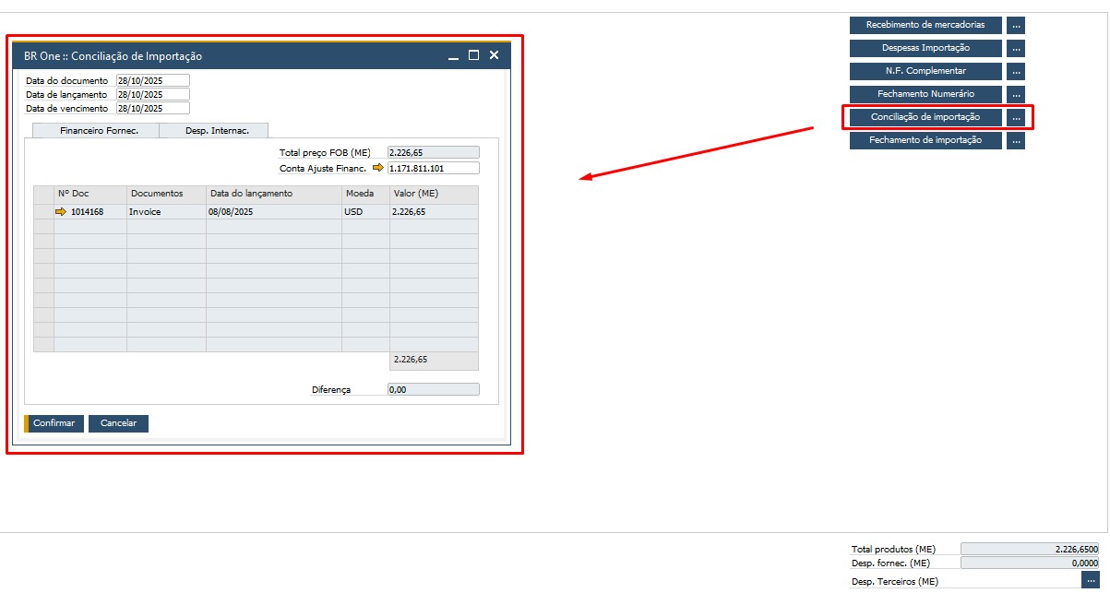Edit the Data de vencimento field

tap(152, 109)
